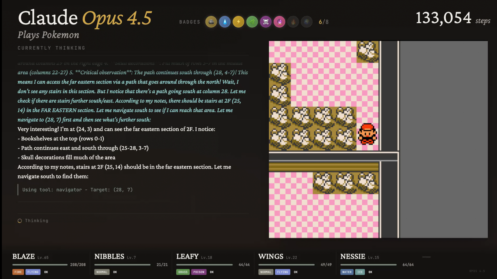
Task: Click Leafy's GRASS type tag
Action: 183,272
